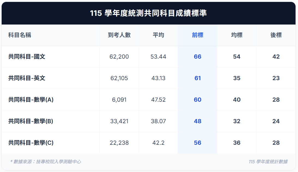Click the 均標 value 54 for 國文
The image size is (298, 172).
(x=237, y=57)
